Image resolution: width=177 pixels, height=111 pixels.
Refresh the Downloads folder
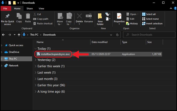(x=117, y=35)
